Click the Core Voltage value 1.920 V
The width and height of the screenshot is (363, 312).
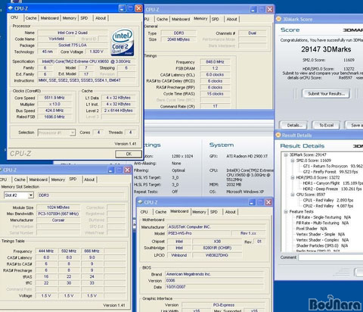(x=96, y=51)
